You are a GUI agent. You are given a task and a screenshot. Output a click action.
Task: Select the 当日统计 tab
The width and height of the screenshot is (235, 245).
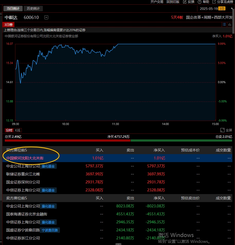point(13,9)
